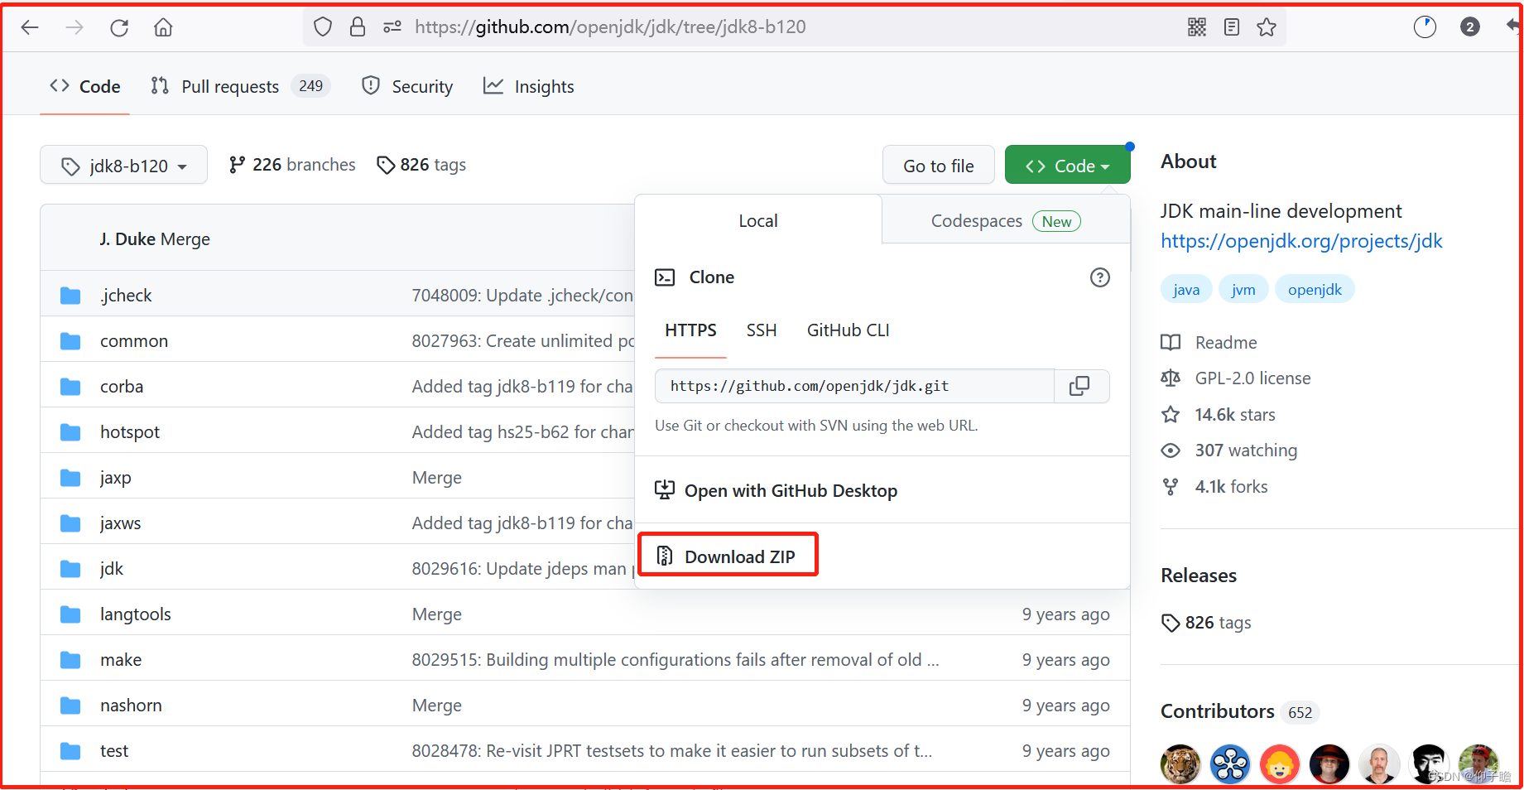1524x790 pixels.
Task: Click the site padlock security icon
Action: [x=358, y=27]
